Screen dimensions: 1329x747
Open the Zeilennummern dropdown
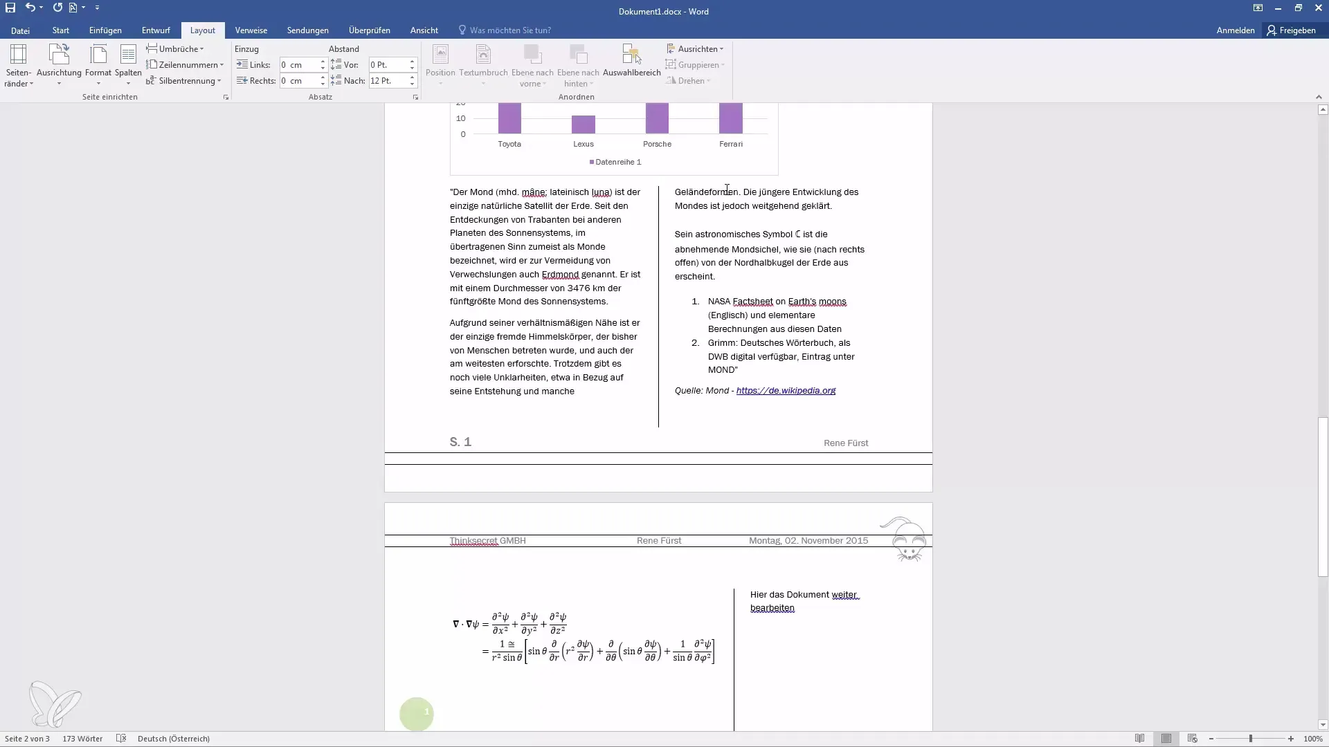185,65
